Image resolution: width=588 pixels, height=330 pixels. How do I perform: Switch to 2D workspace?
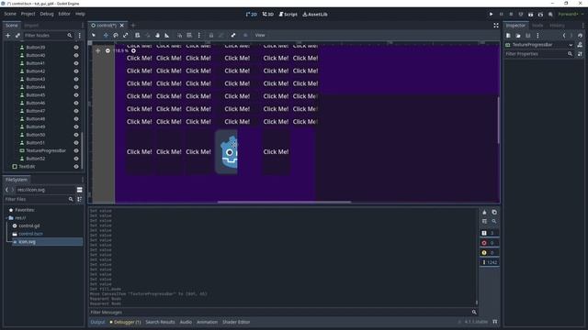[251, 15]
